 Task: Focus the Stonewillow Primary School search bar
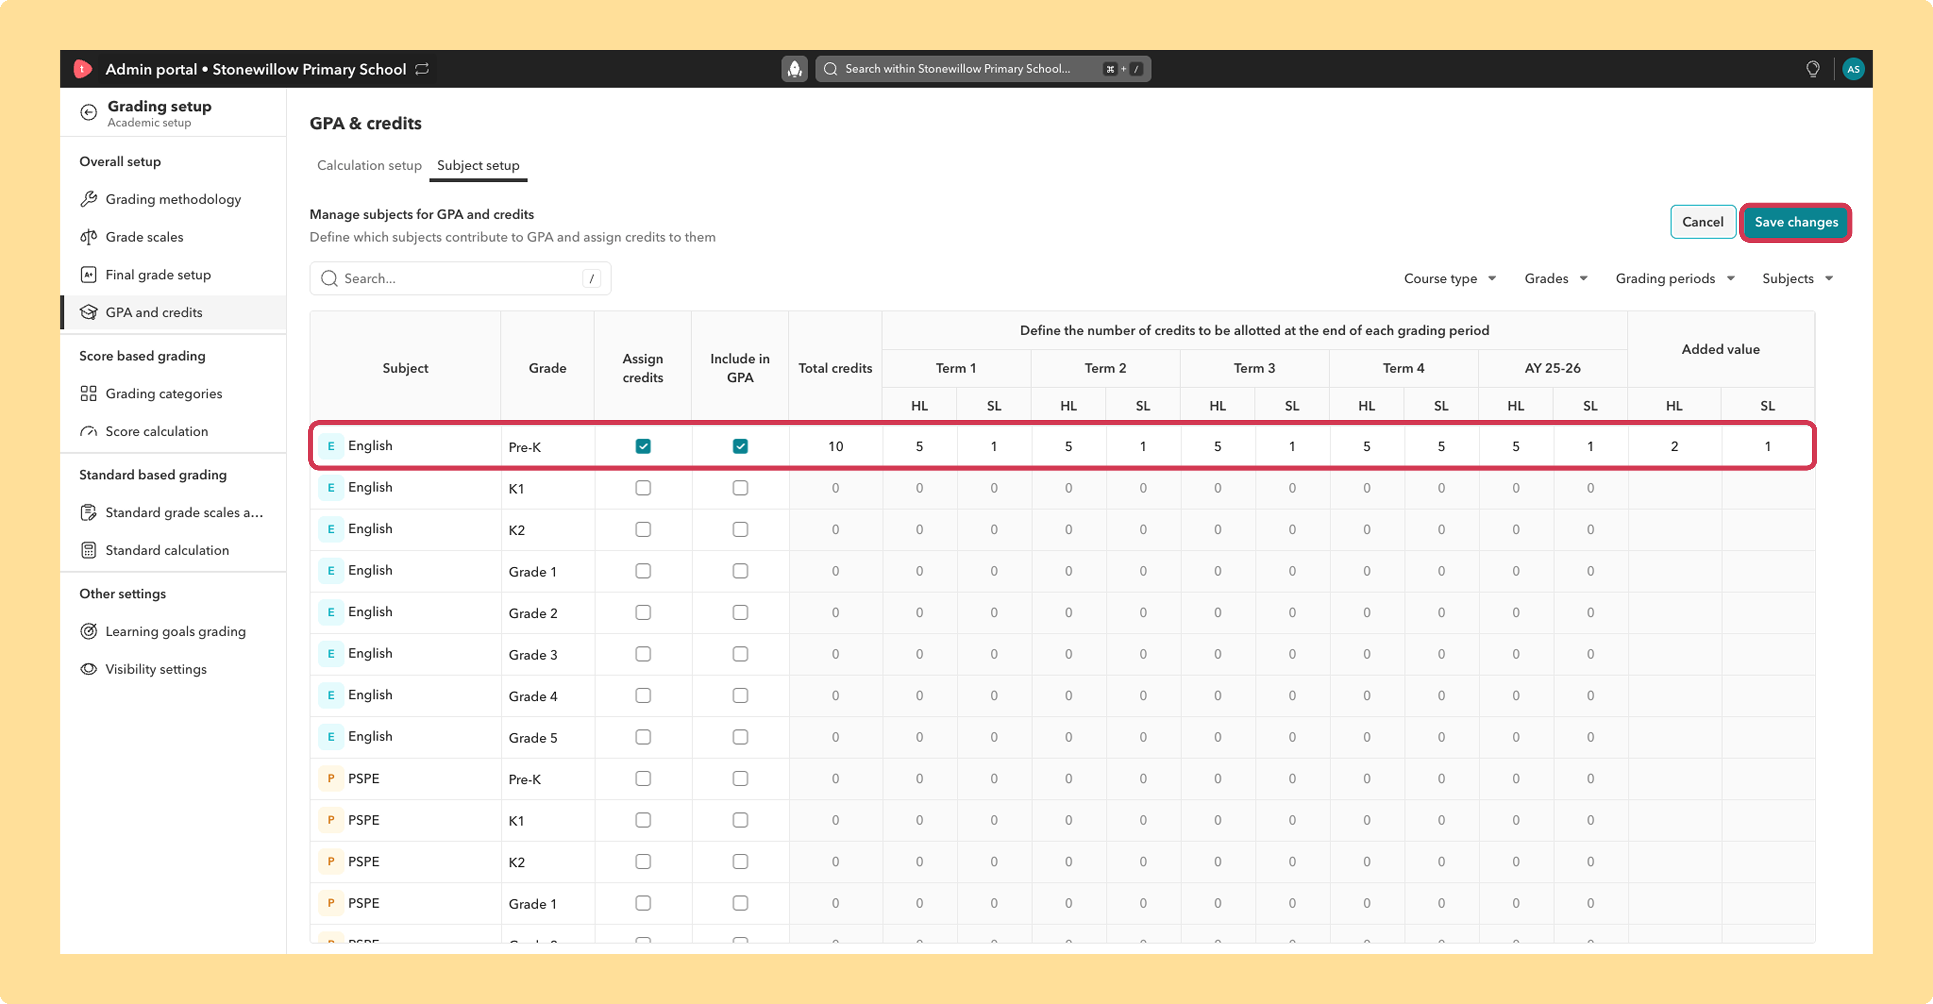[x=983, y=69]
